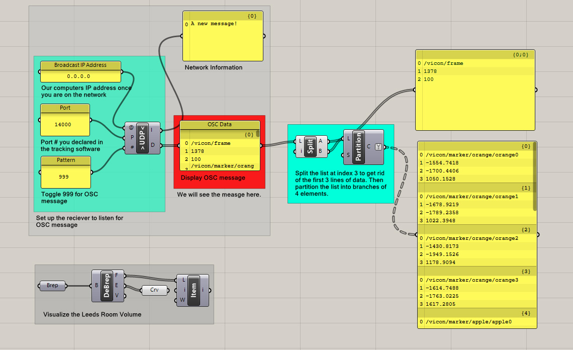Screen dimensions: 573x350
Task: Click the Port panel value 14000
Action: coord(65,124)
